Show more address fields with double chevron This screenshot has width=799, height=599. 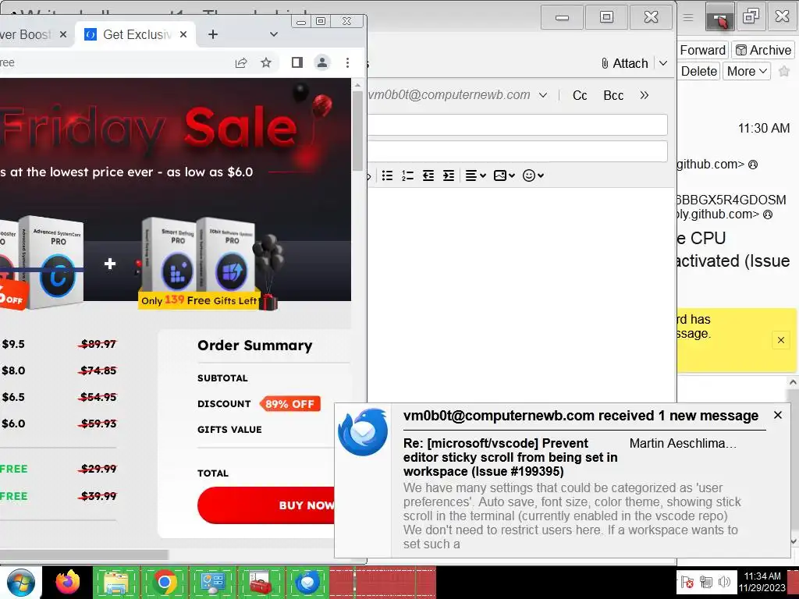click(x=644, y=95)
